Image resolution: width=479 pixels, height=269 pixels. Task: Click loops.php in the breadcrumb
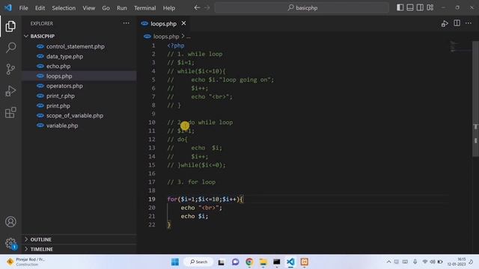click(x=166, y=37)
